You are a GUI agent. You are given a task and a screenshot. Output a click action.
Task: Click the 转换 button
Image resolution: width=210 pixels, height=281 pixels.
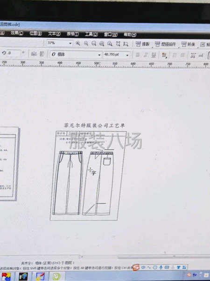pyautogui.click(x=188, y=44)
